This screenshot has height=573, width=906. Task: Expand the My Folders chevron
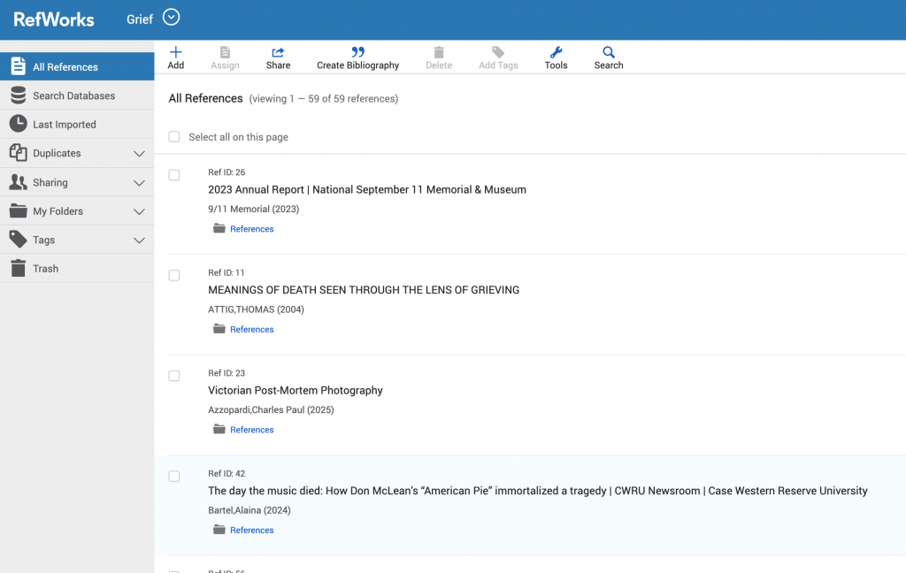coord(139,212)
